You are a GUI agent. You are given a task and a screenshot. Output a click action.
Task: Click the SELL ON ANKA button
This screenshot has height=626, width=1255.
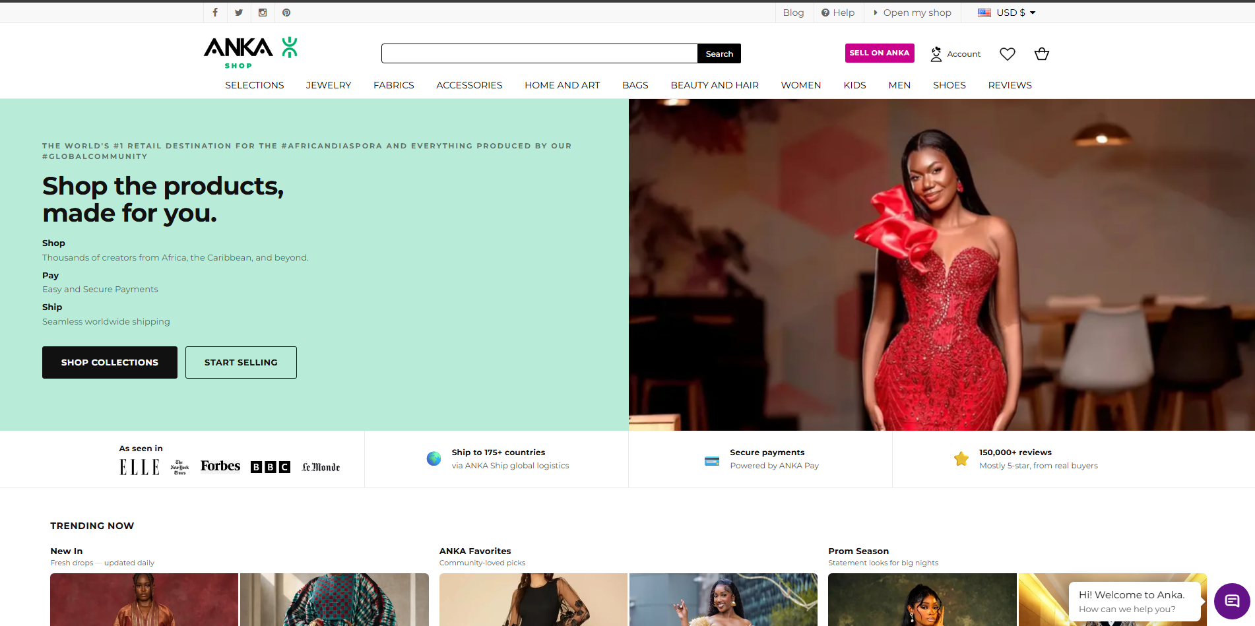click(880, 53)
